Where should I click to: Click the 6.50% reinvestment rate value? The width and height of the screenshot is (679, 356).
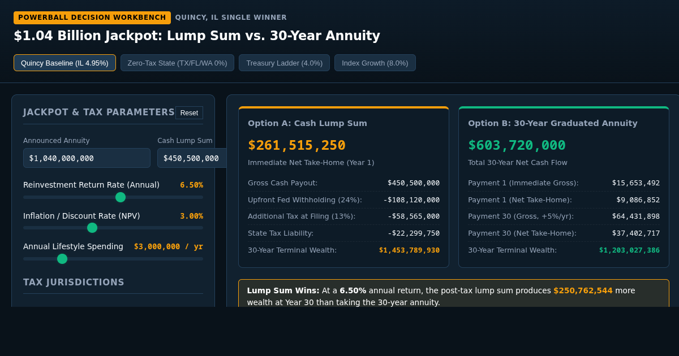(x=191, y=185)
